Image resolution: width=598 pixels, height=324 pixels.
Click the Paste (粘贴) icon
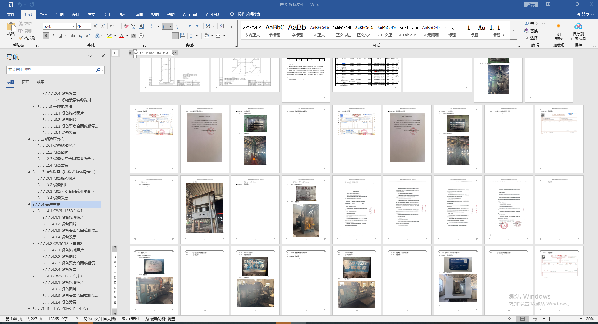(x=11, y=27)
